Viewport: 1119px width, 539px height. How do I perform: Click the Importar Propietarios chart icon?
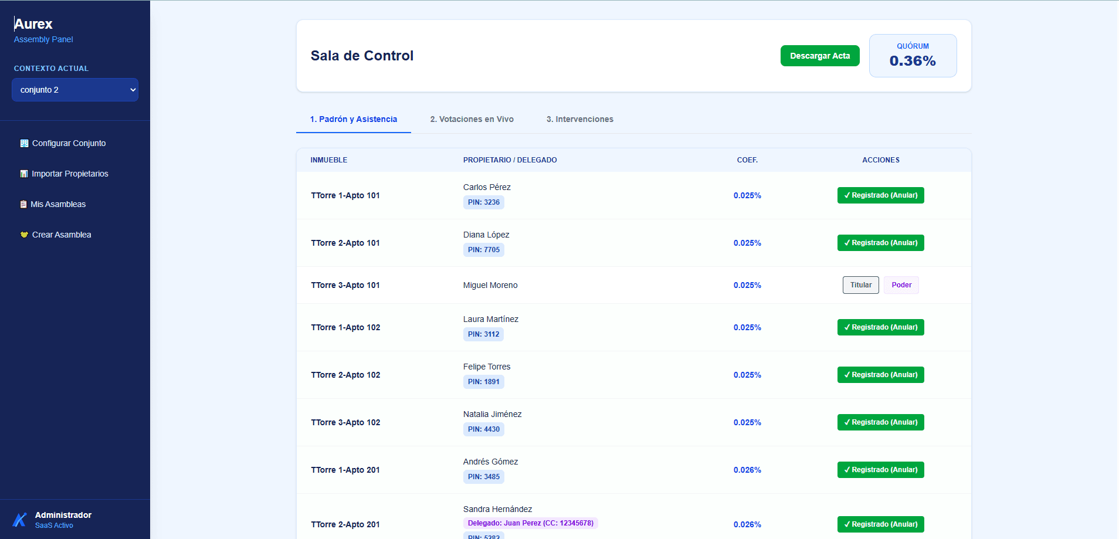click(x=24, y=174)
